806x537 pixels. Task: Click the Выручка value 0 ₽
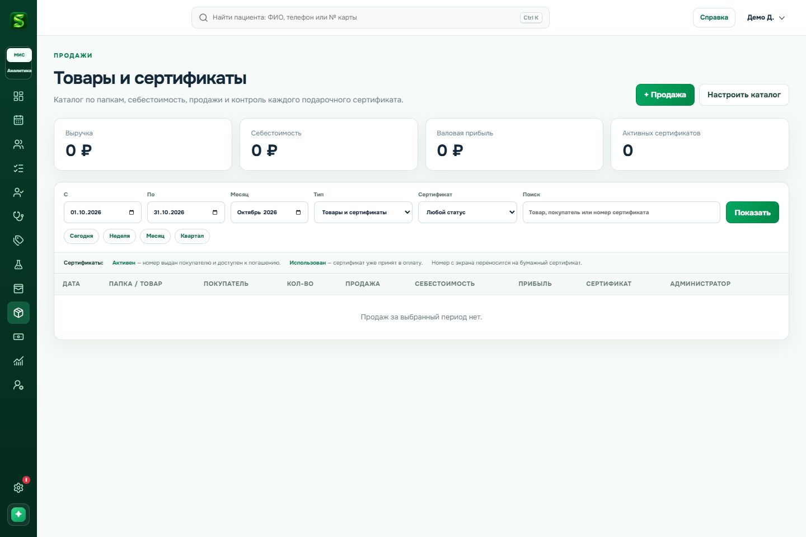click(79, 150)
